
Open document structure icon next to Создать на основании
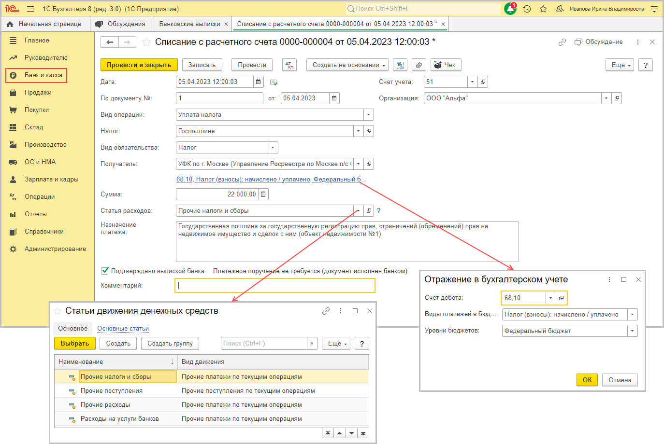click(400, 65)
